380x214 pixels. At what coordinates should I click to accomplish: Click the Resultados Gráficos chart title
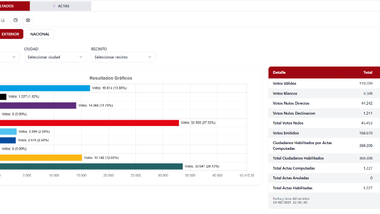[x=111, y=78]
